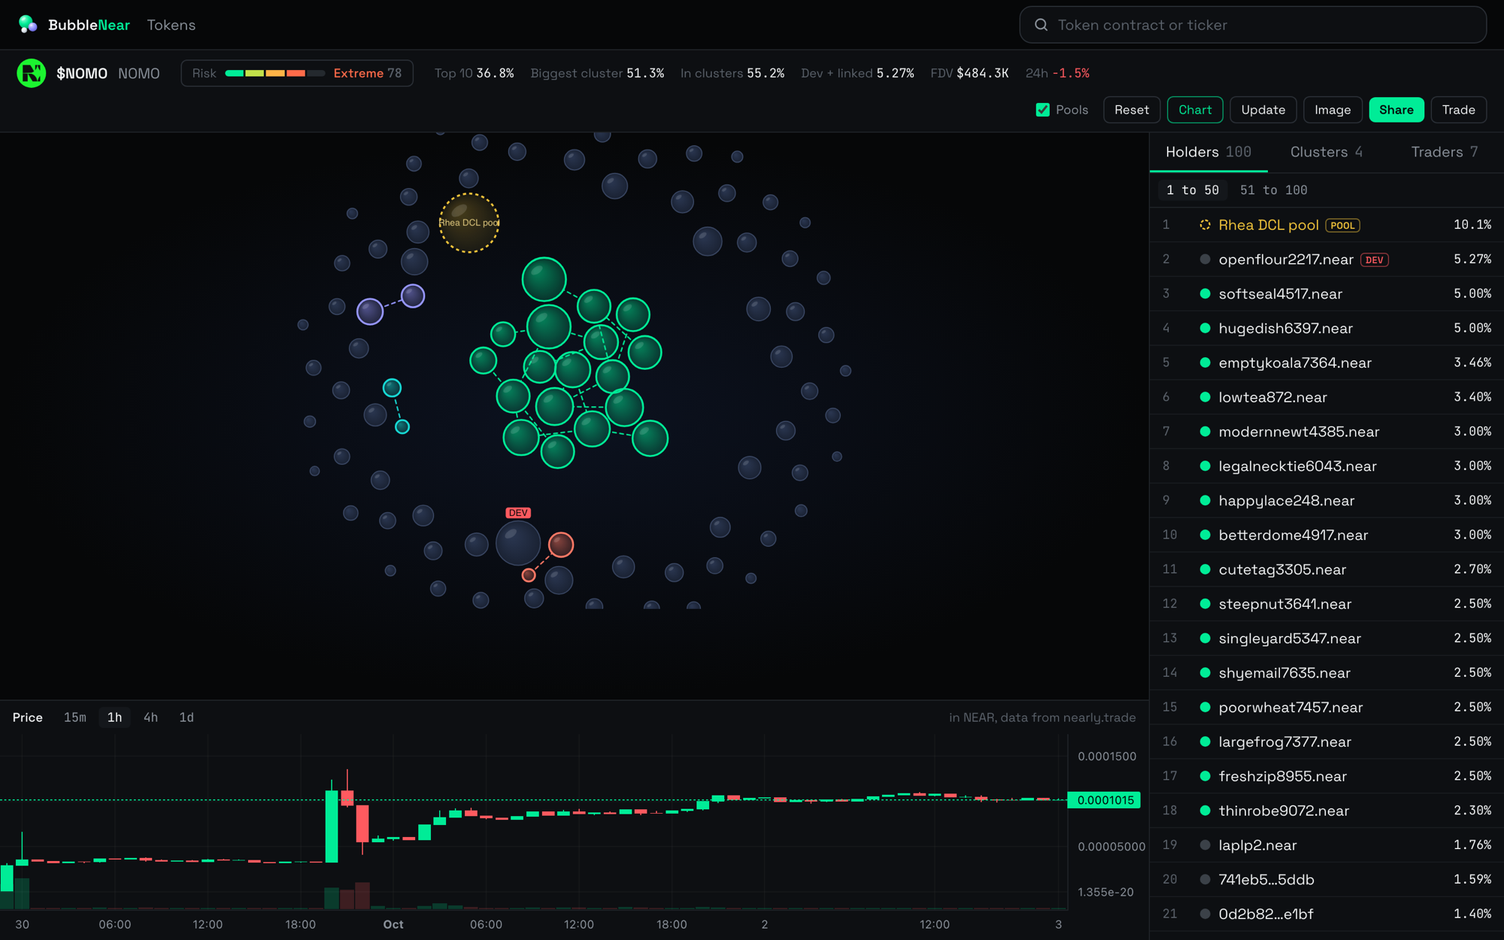This screenshot has height=940, width=1504.
Task: Open the Tokens menu item
Action: pos(171,25)
